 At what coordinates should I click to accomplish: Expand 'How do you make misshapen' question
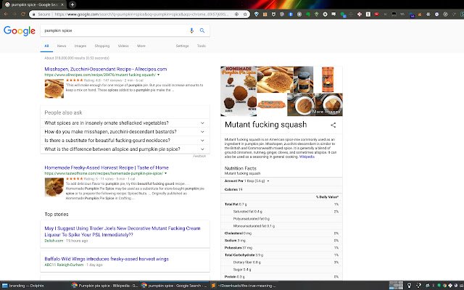point(125,132)
